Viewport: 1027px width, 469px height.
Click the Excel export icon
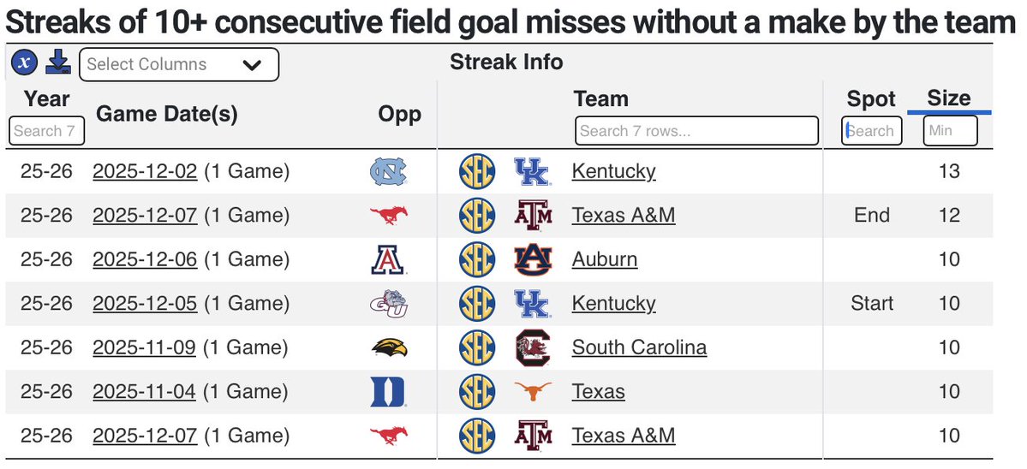tap(25, 62)
